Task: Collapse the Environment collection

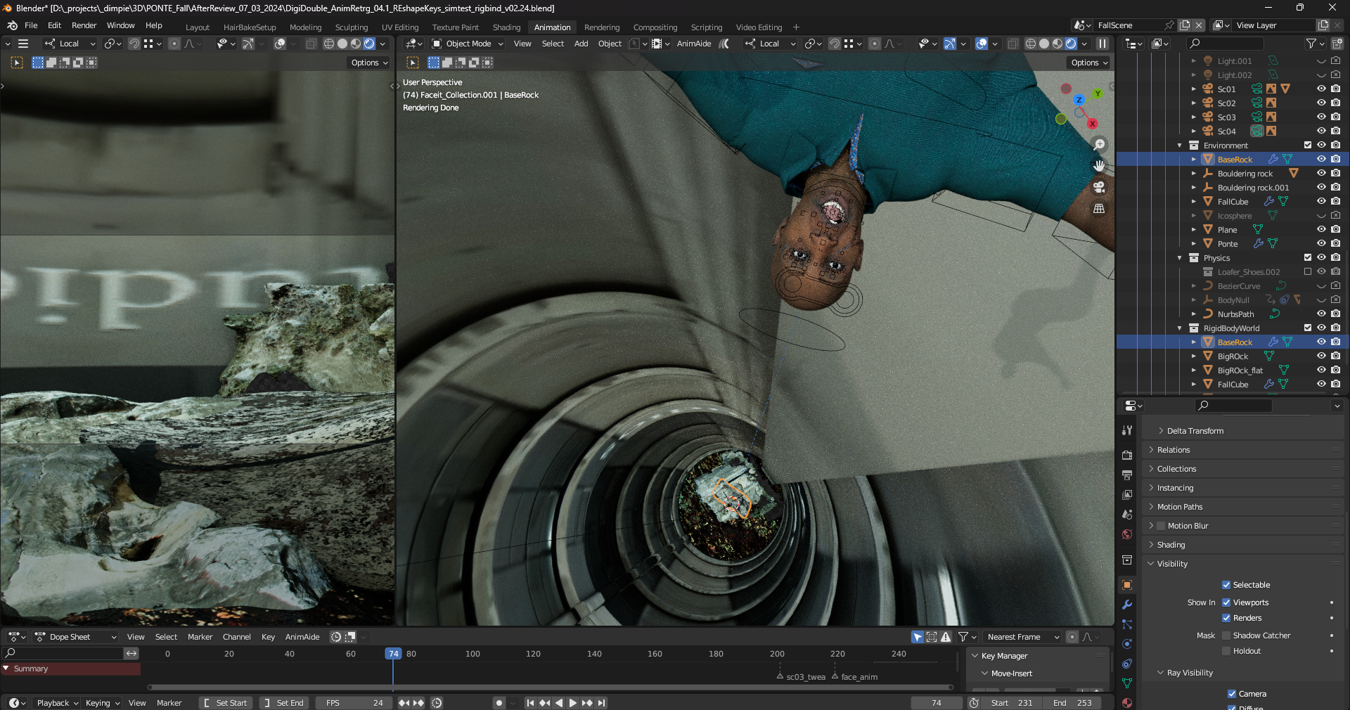Action: pyautogui.click(x=1180, y=146)
